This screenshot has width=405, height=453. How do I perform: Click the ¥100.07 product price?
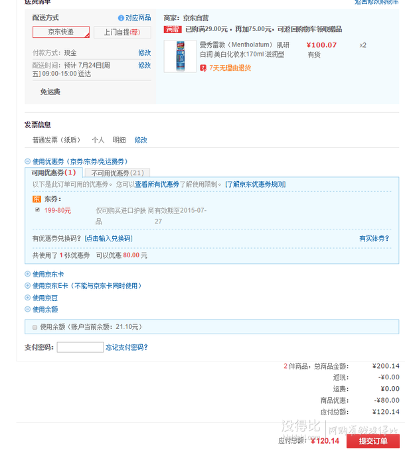322,45
